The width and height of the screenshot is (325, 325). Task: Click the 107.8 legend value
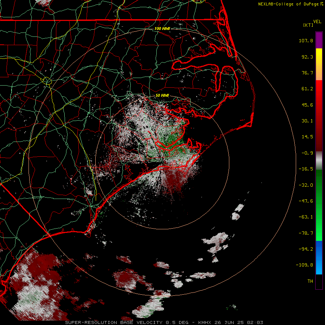pos(306,40)
